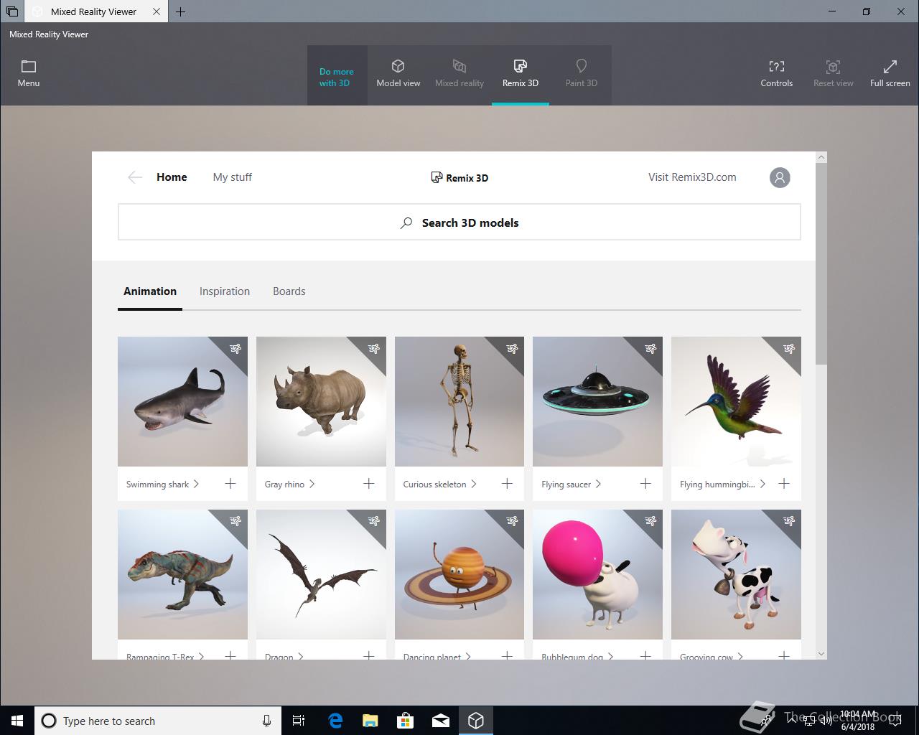919x735 pixels.
Task: Click animation badge on shark card
Action: tap(235, 349)
